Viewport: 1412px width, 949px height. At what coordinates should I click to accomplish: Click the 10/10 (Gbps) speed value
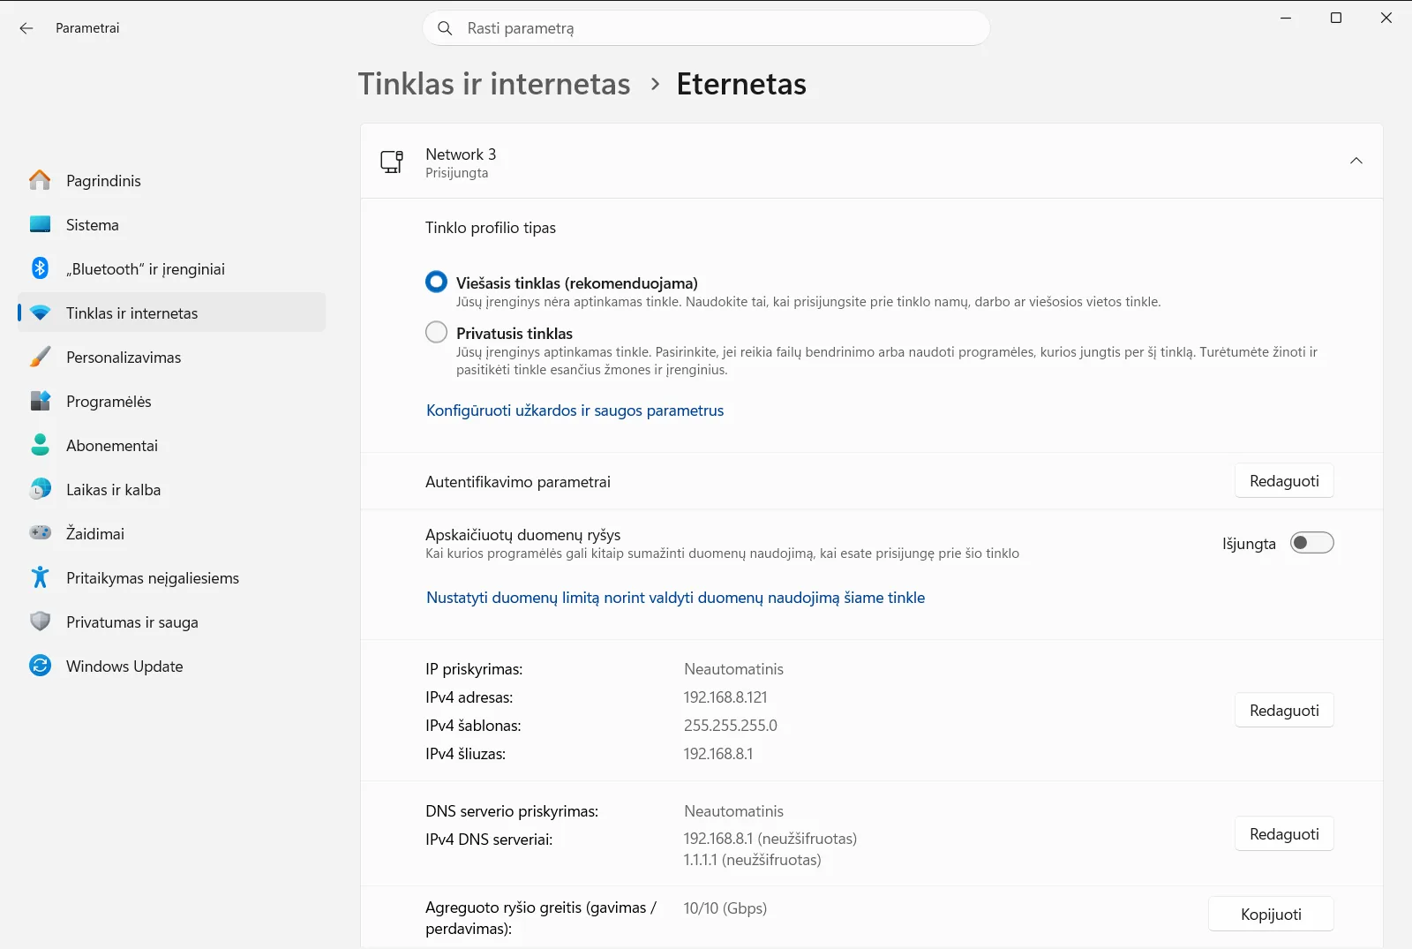pos(725,908)
